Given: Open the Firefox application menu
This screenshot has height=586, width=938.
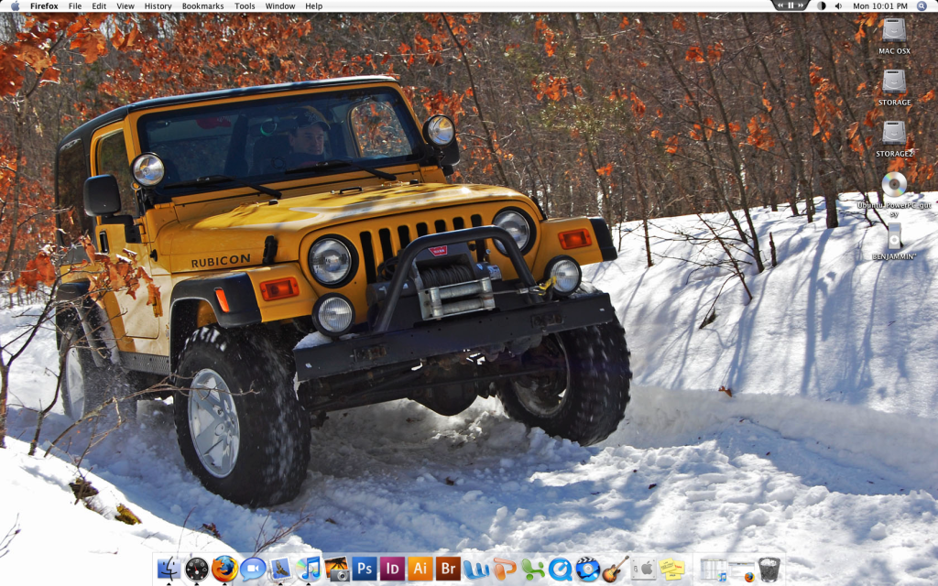Looking at the screenshot, I should click(x=44, y=6).
